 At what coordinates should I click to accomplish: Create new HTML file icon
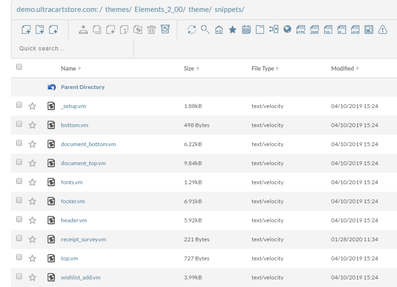(301, 30)
